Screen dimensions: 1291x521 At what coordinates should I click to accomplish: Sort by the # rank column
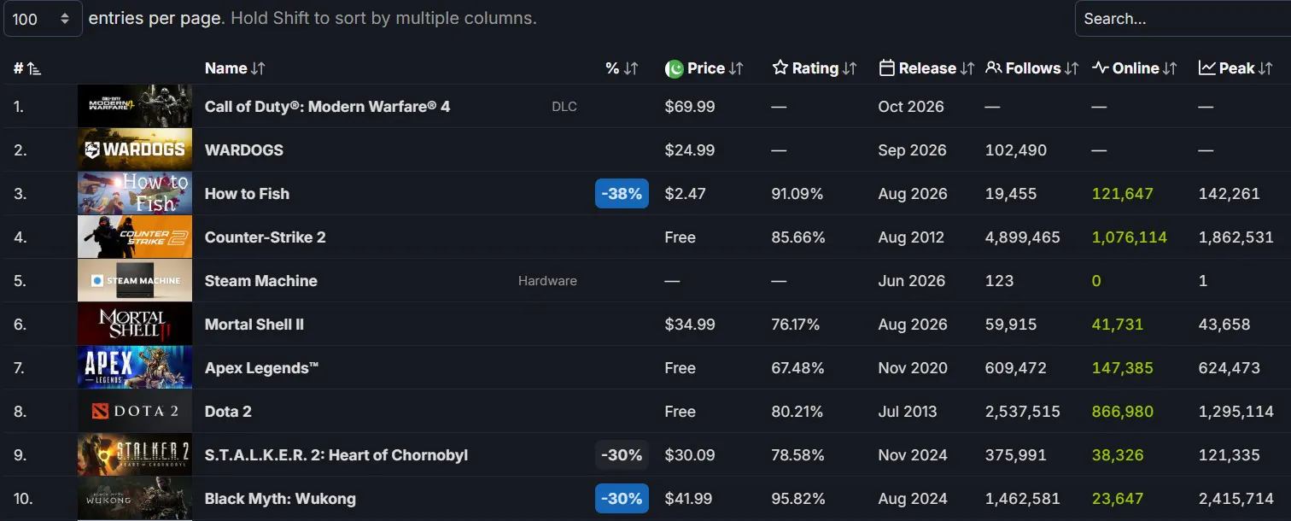tap(27, 68)
